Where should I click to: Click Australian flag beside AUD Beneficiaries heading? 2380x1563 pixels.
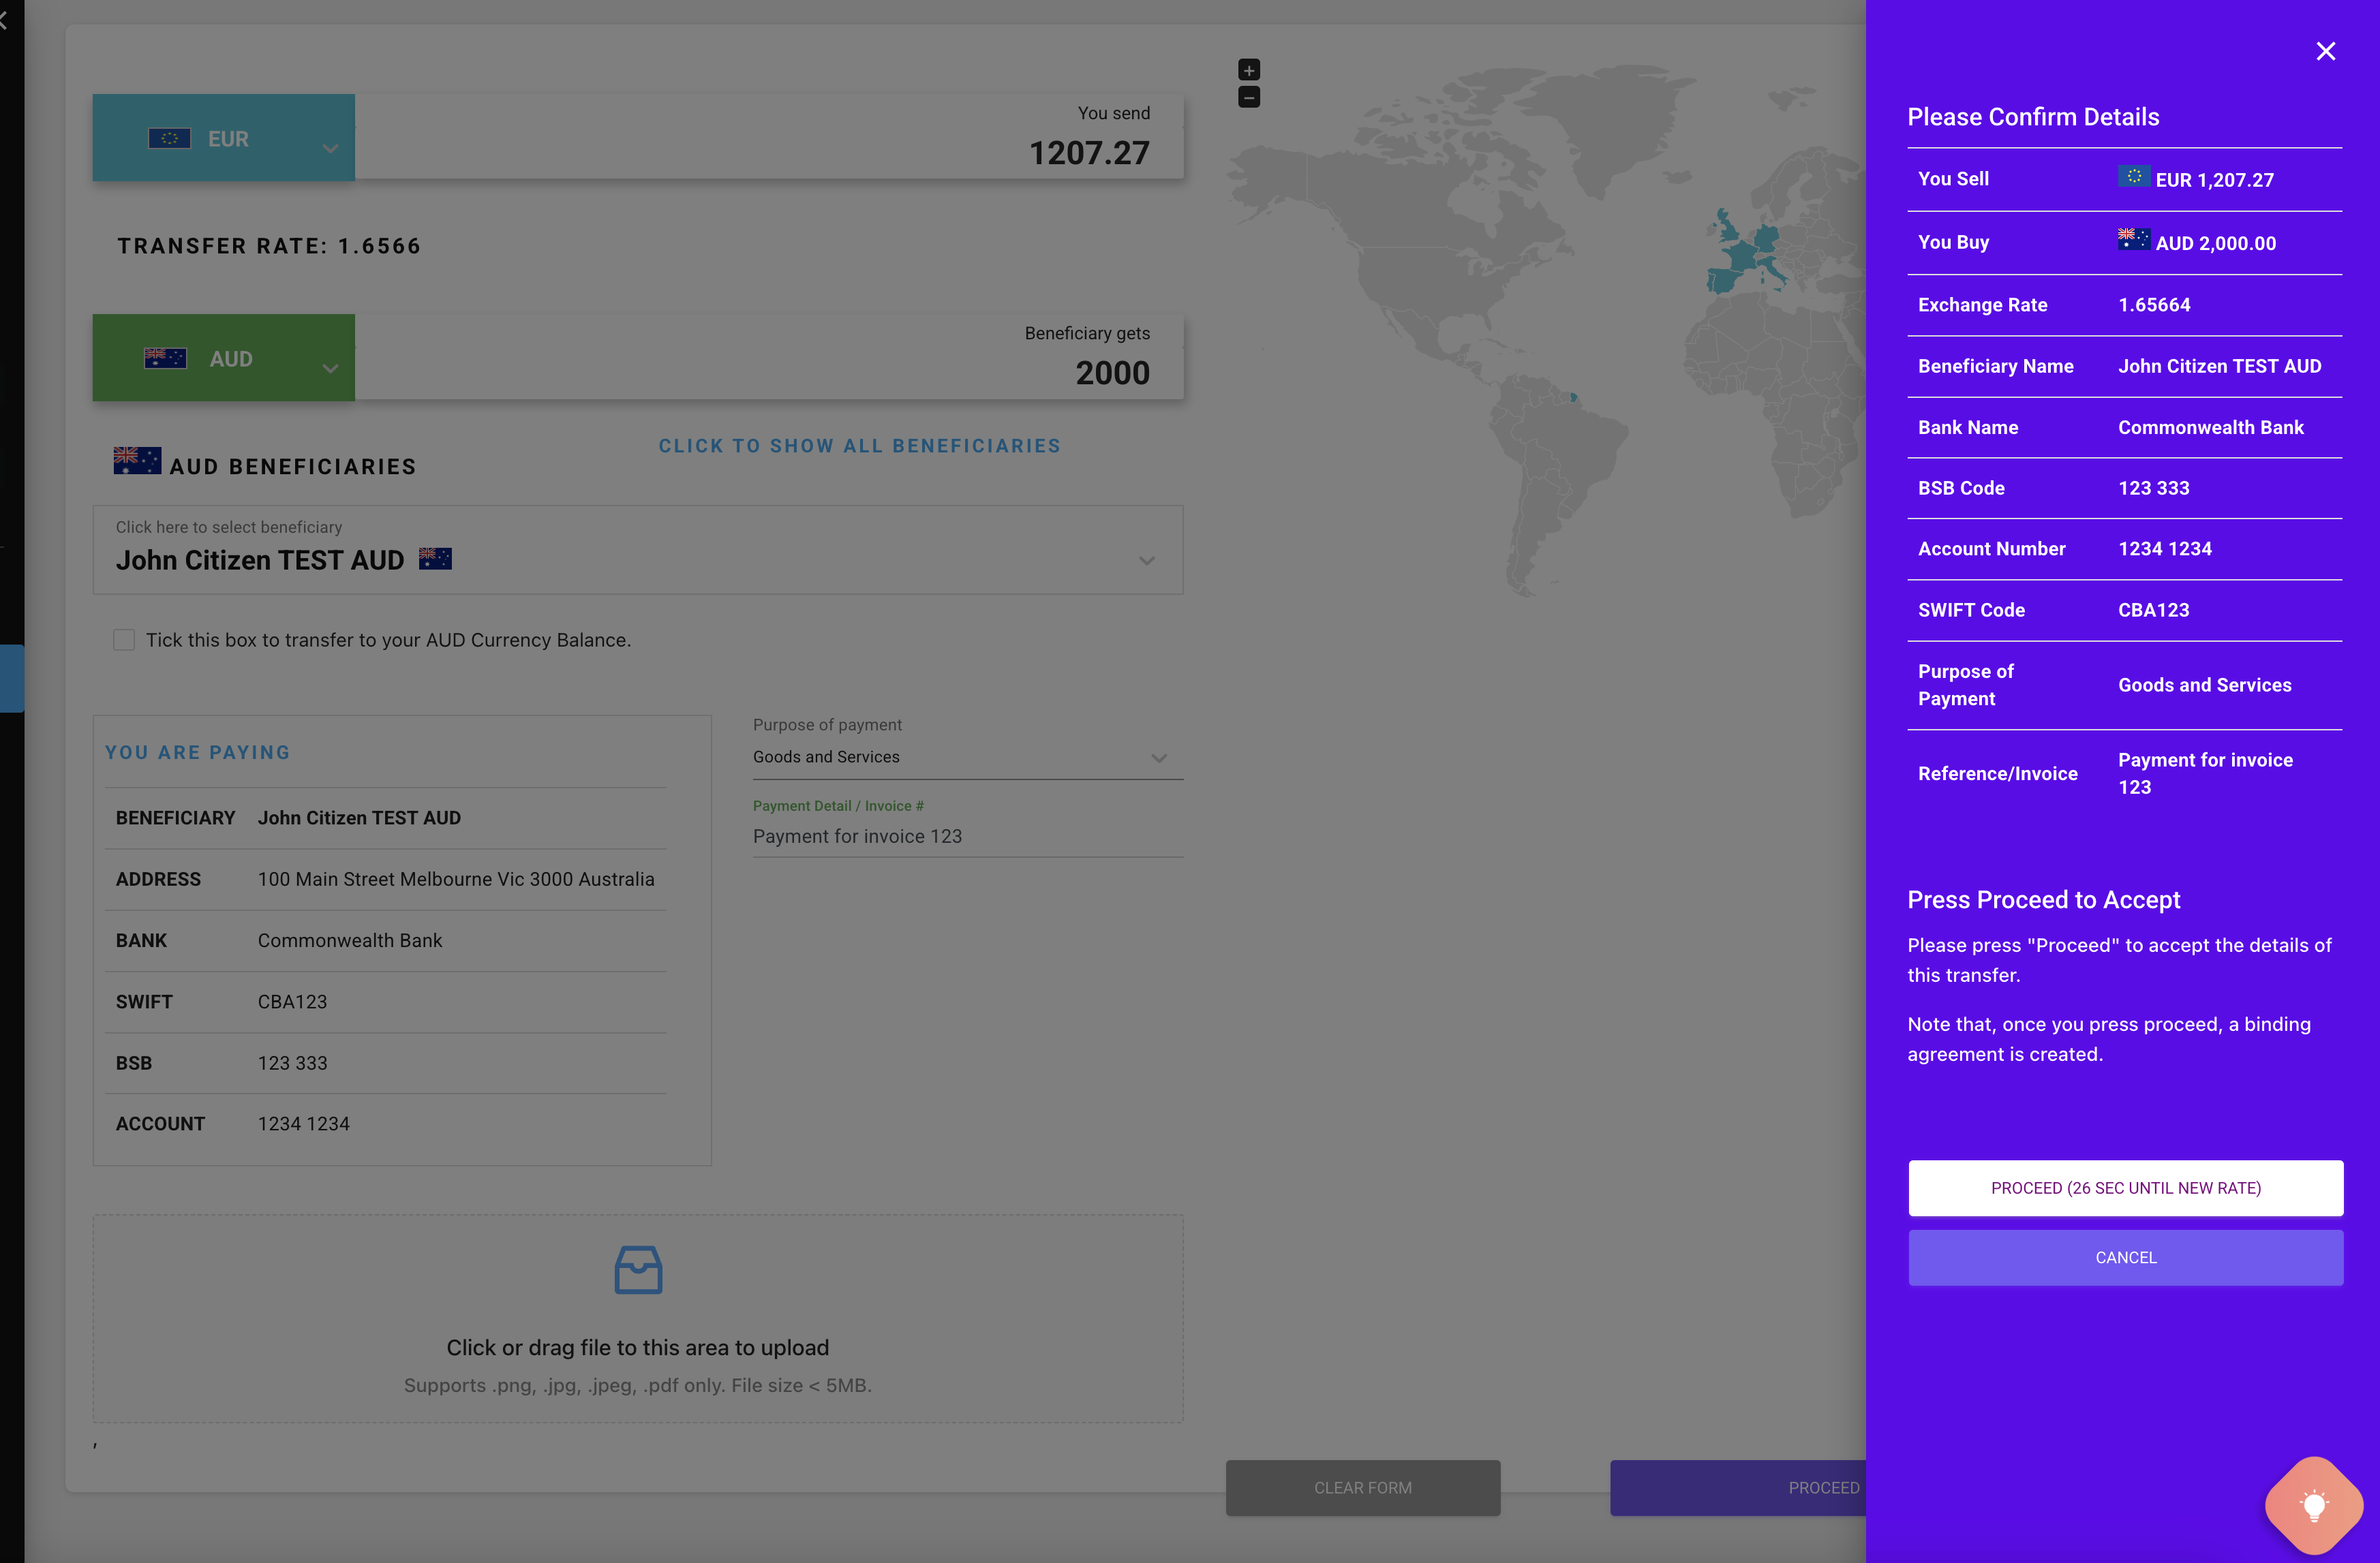[x=137, y=461]
